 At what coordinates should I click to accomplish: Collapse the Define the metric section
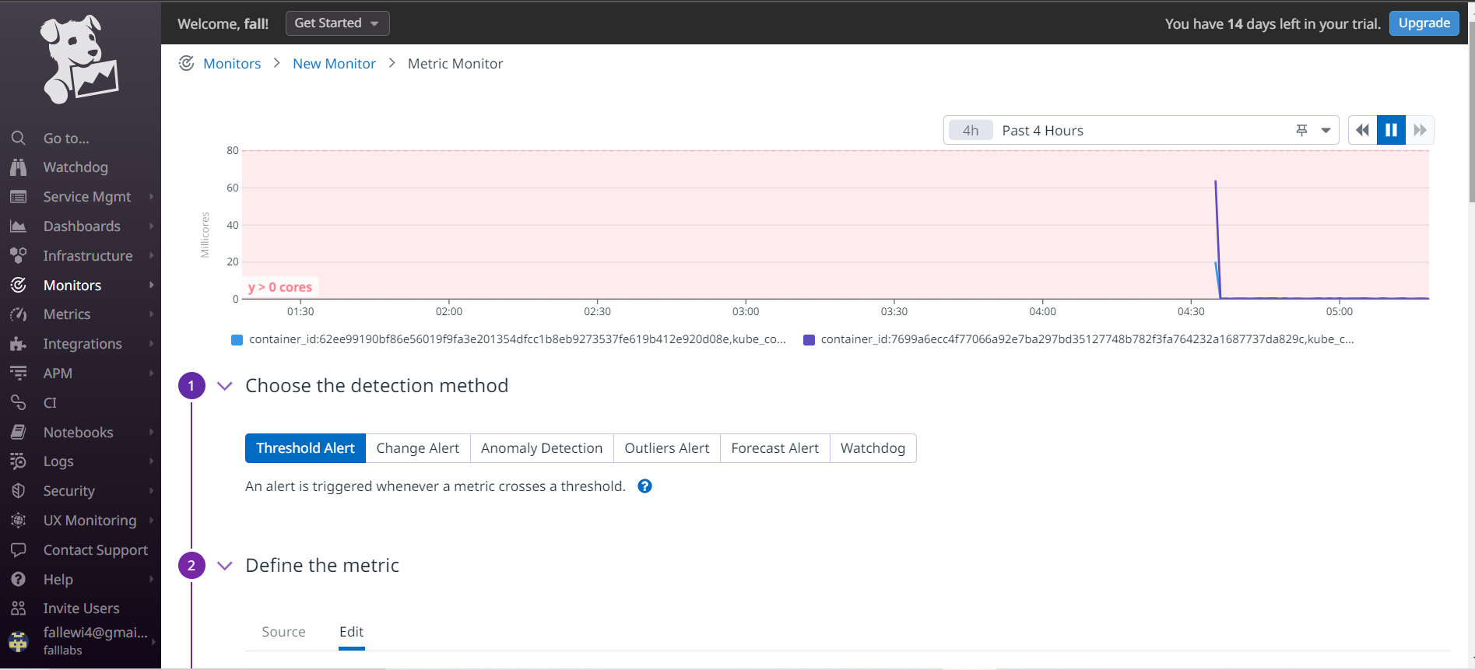[225, 566]
